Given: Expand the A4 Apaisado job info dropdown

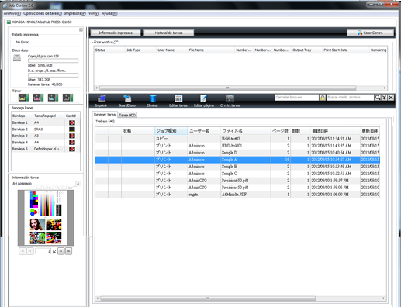Looking at the screenshot, I should pyautogui.click(x=78, y=184).
